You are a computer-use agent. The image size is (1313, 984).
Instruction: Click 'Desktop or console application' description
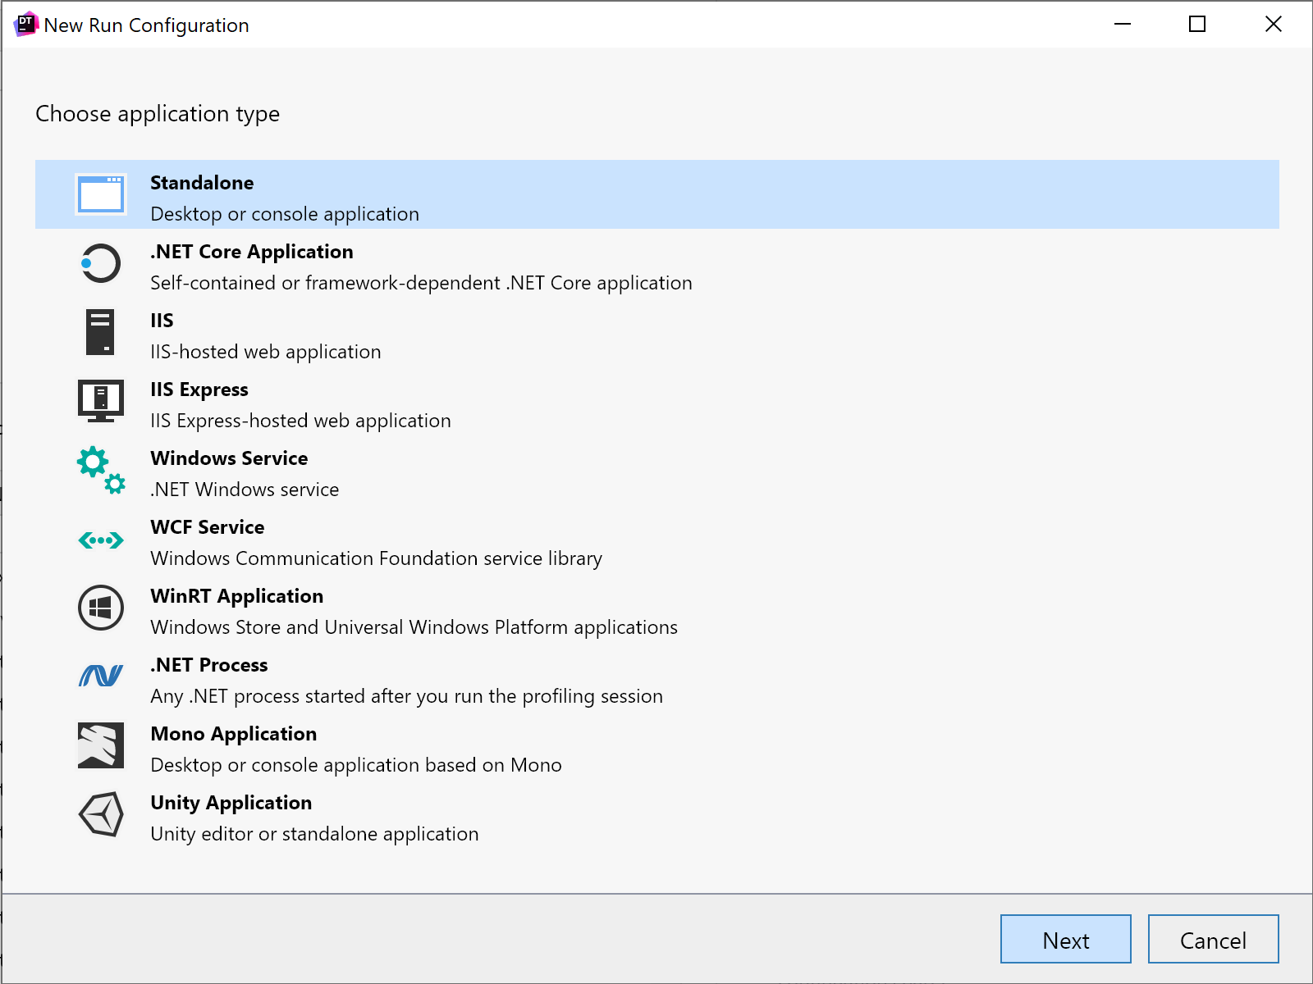click(x=285, y=214)
